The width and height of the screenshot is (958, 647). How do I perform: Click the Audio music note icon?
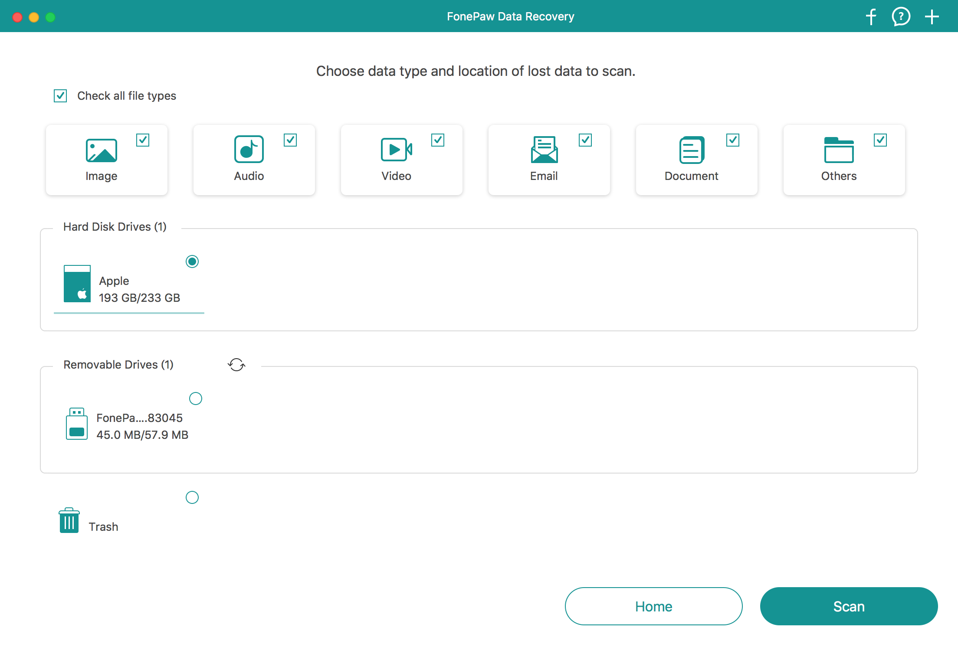[249, 149]
